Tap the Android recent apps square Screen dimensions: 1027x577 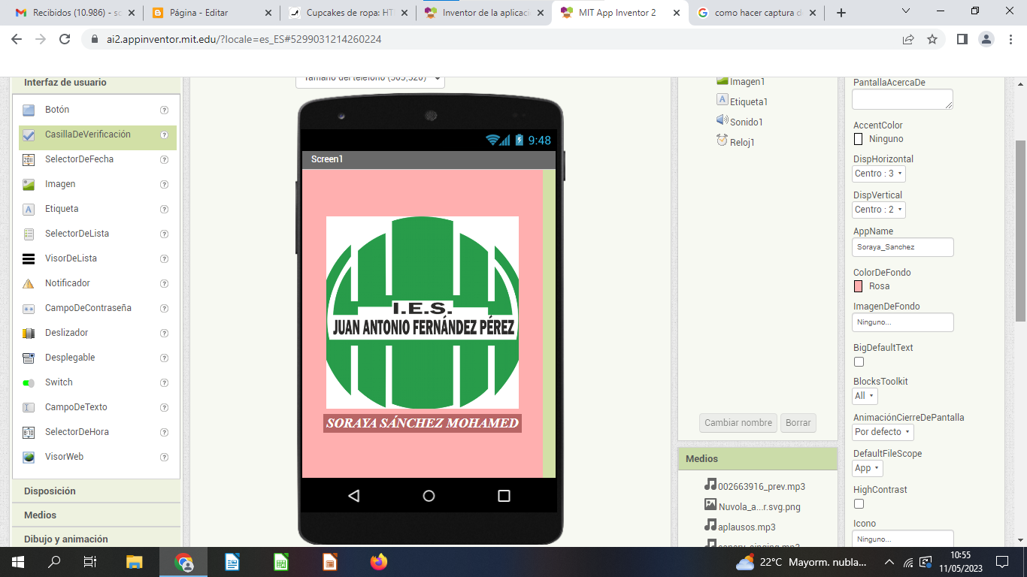[504, 496]
